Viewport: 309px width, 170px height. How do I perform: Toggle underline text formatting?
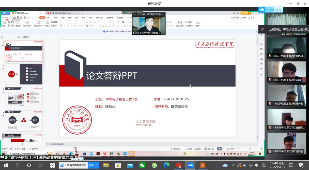68,26
